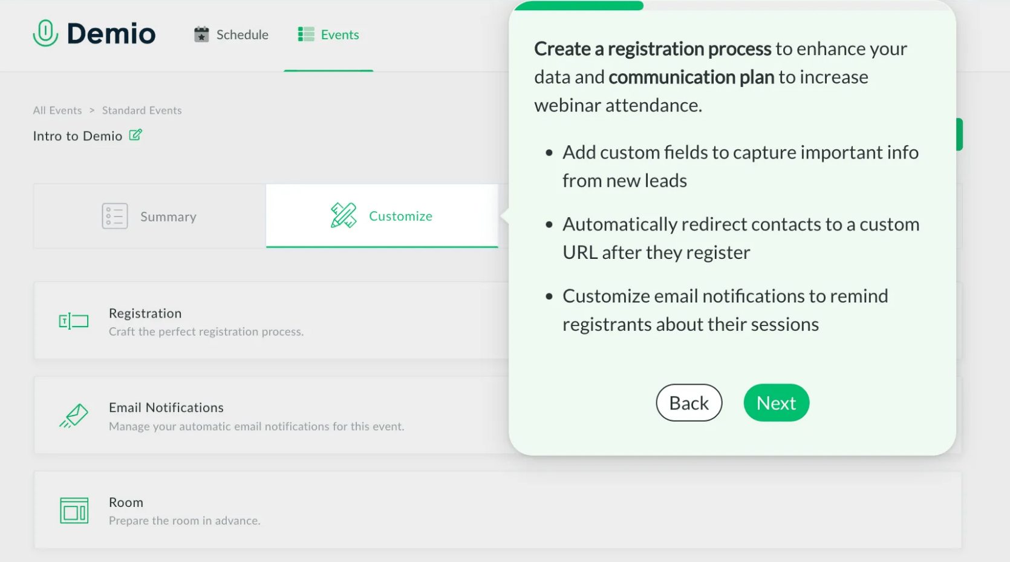The height and width of the screenshot is (562, 1010).
Task: Click the green tour progress bar
Action: click(579, 6)
